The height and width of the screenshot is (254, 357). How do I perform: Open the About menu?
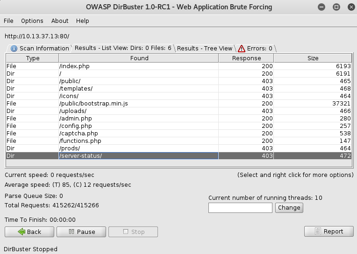[x=60, y=21]
